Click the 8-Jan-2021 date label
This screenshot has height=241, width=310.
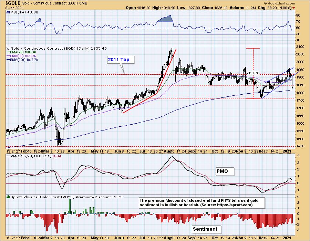[14, 8]
